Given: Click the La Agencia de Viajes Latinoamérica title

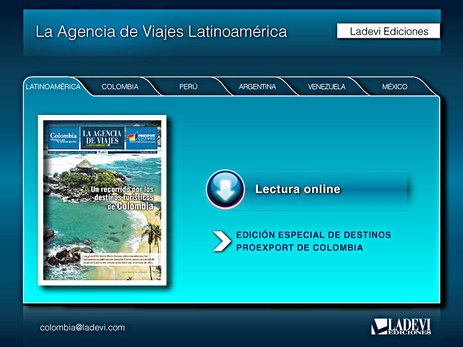Looking at the screenshot, I should pos(161,32).
